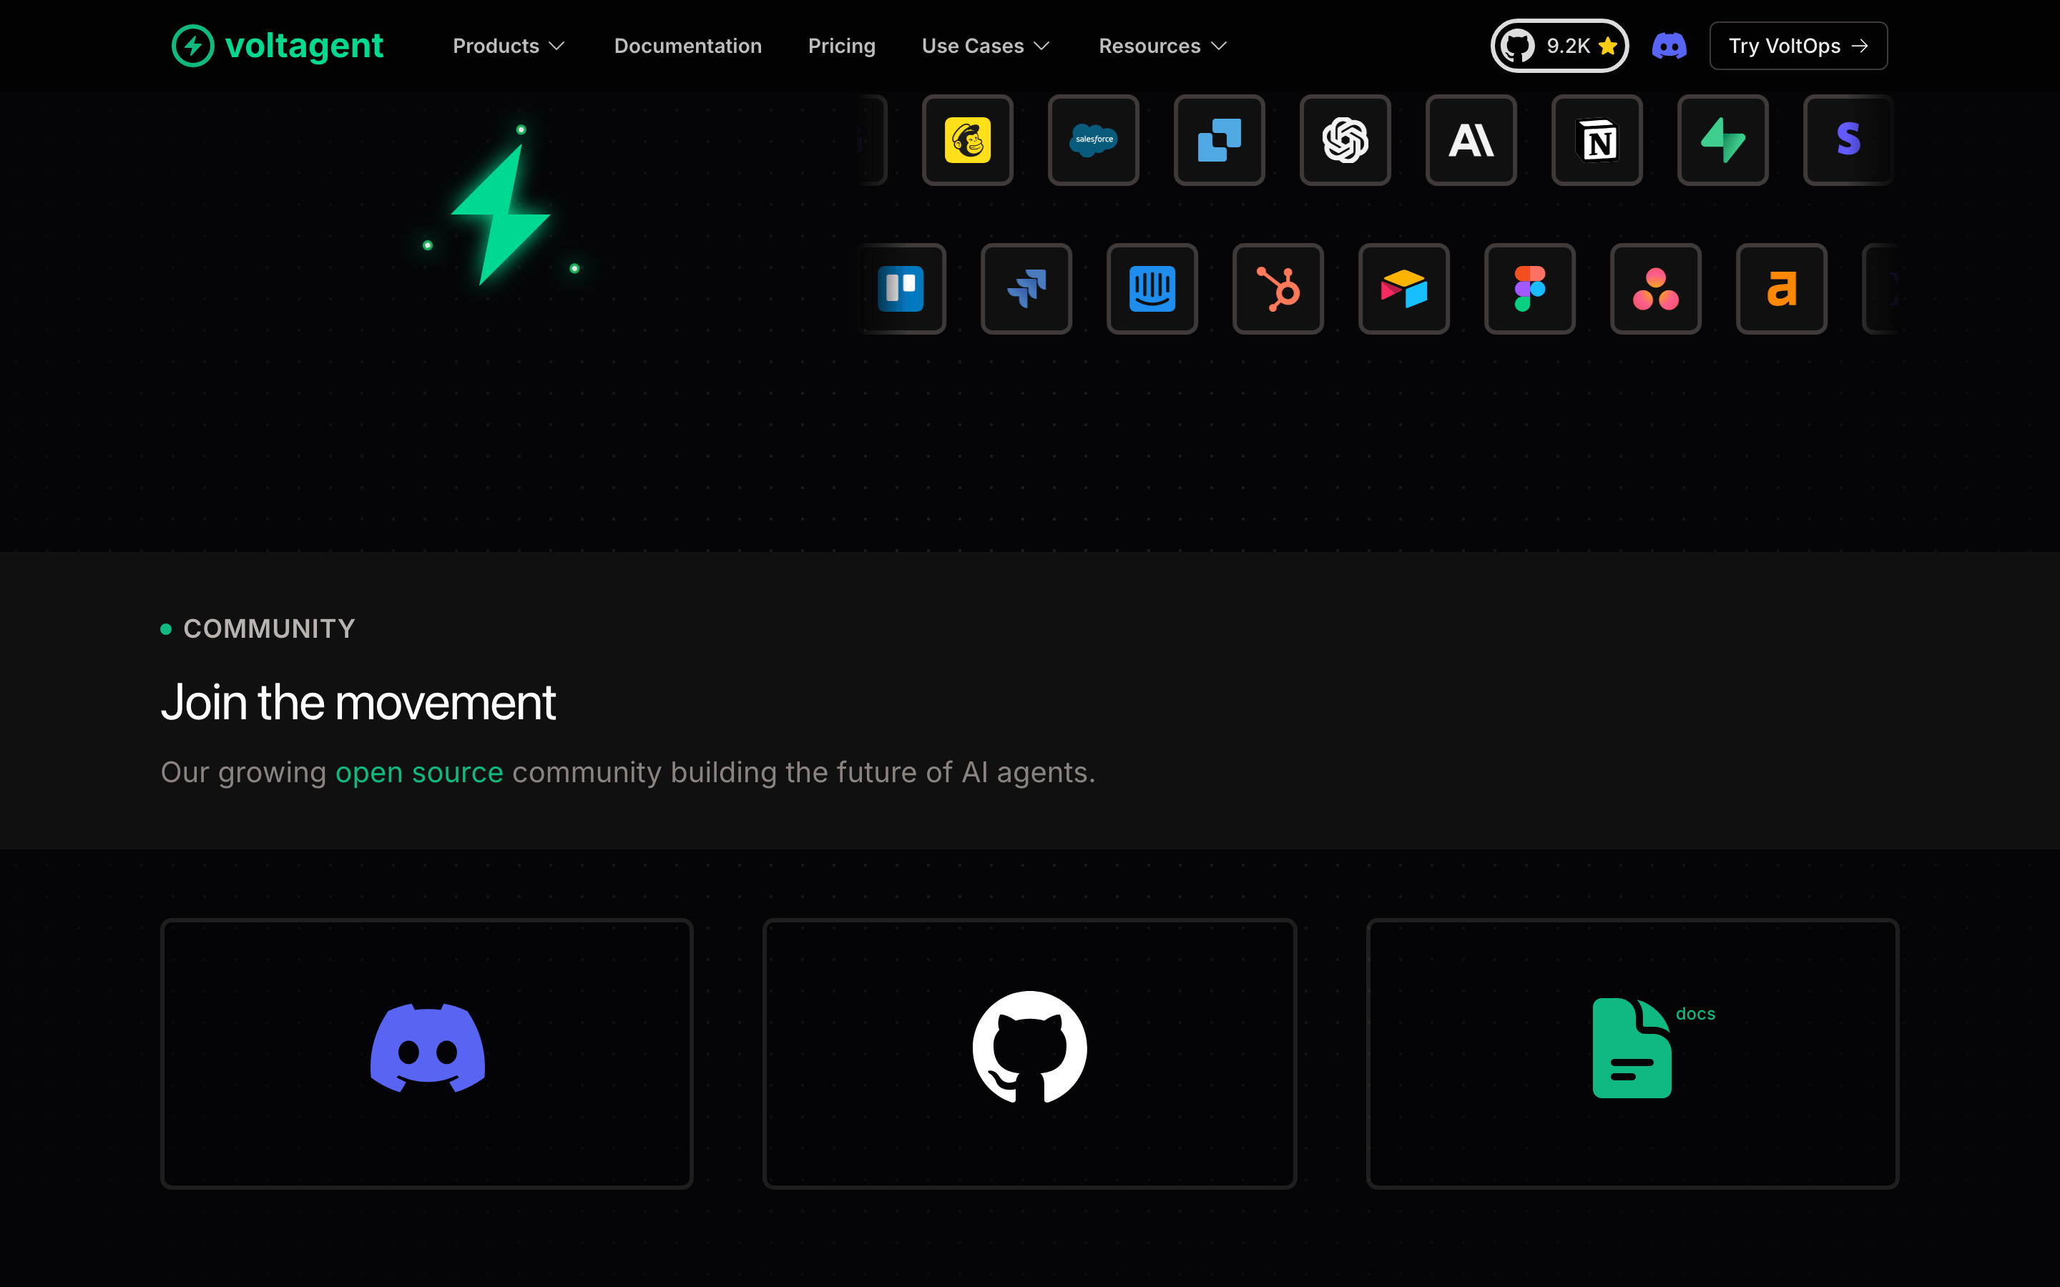Image resolution: width=2060 pixels, height=1287 pixels.
Task: Select the Anthropic integration icon
Action: (x=1471, y=139)
